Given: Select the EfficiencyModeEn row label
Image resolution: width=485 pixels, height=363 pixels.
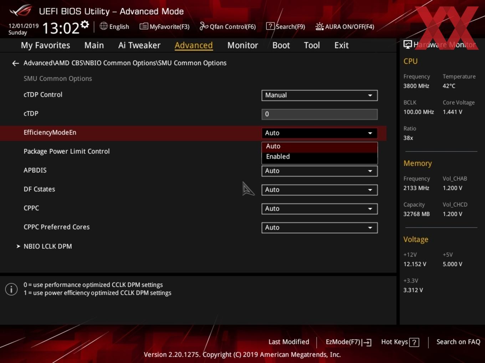Looking at the screenshot, I should (x=50, y=132).
